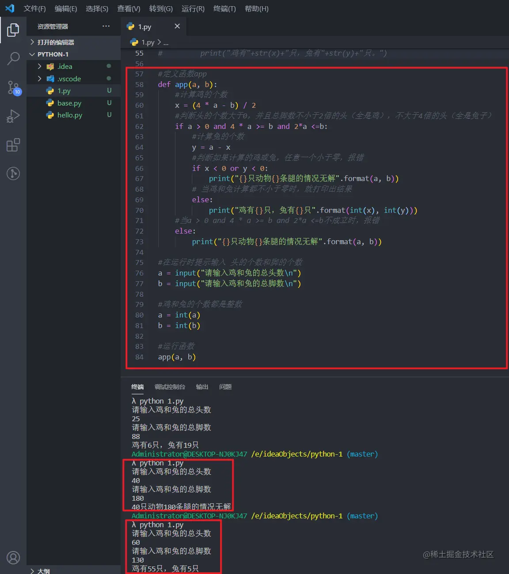
Task: Open the 运行(R) menu
Action: pyautogui.click(x=193, y=8)
